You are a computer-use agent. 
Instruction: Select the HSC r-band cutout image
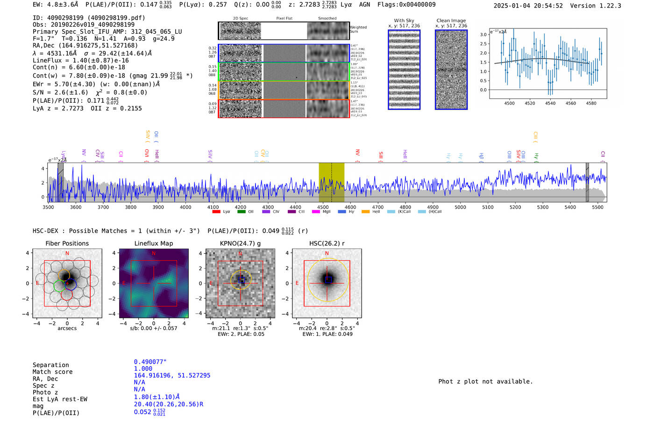pos(327,283)
